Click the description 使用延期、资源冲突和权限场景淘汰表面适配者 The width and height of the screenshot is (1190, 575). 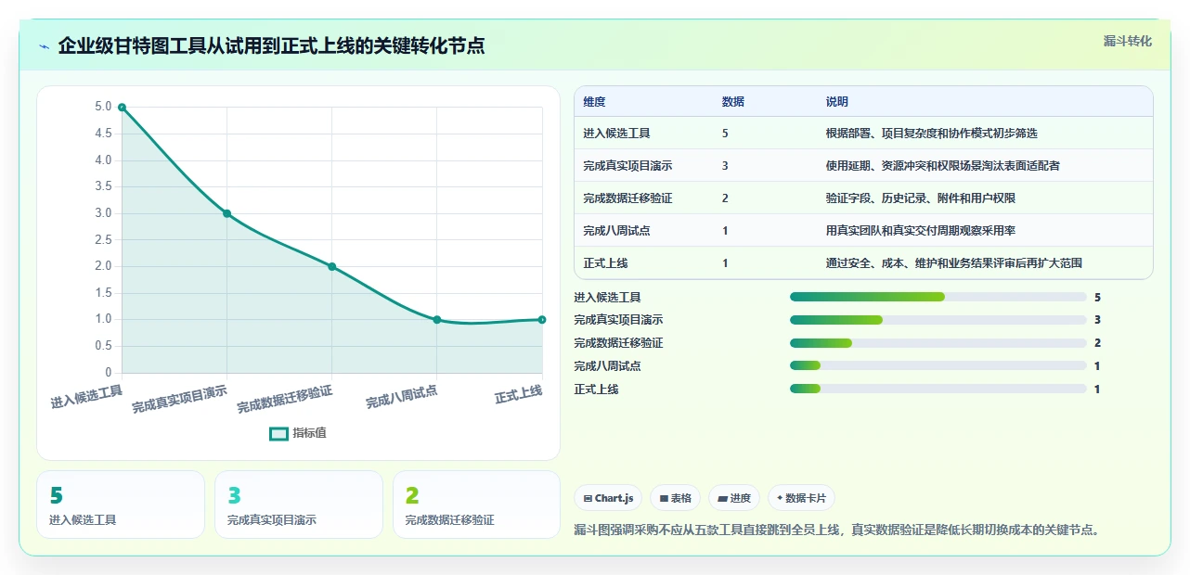pos(942,166)
